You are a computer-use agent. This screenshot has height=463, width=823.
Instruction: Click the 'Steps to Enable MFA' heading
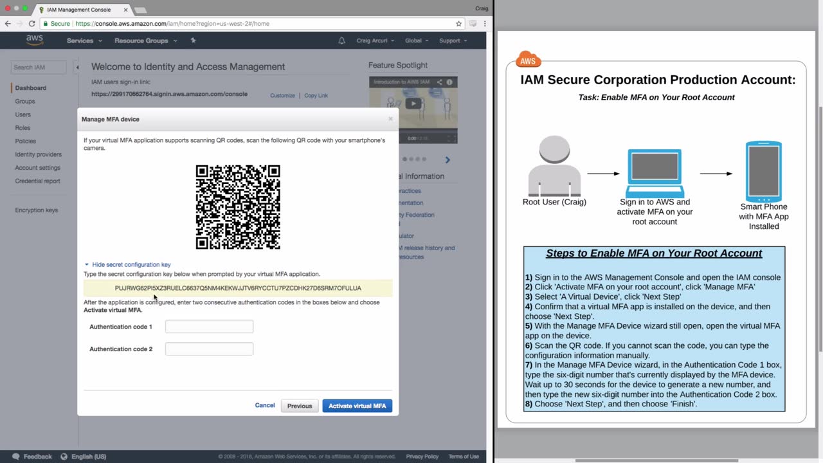(654, 253)
